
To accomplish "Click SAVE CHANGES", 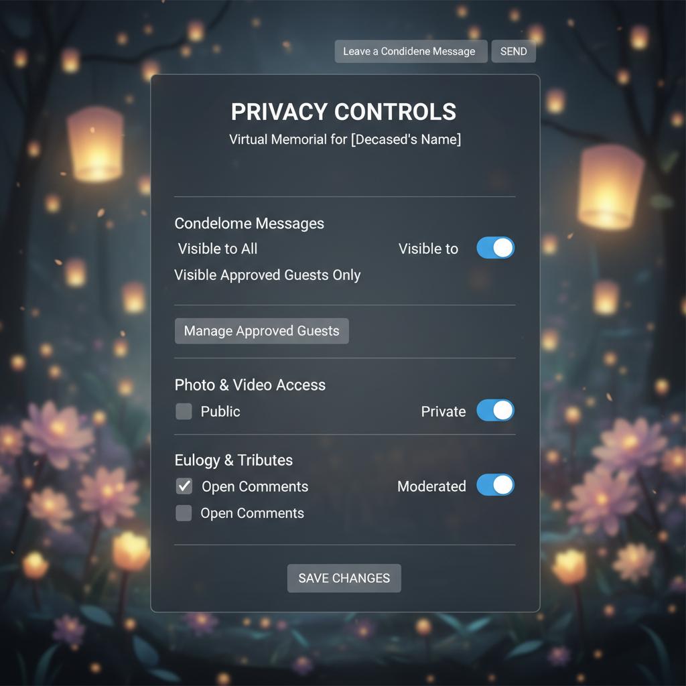I will (344, 578).
